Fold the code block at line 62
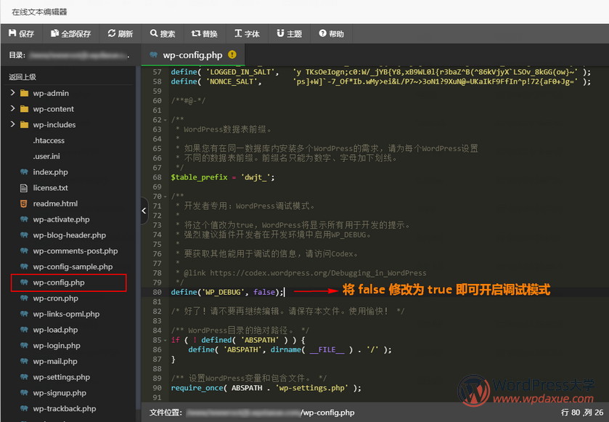Image resolution: width=609 pixels, height=422 pixels. [167, 120]
